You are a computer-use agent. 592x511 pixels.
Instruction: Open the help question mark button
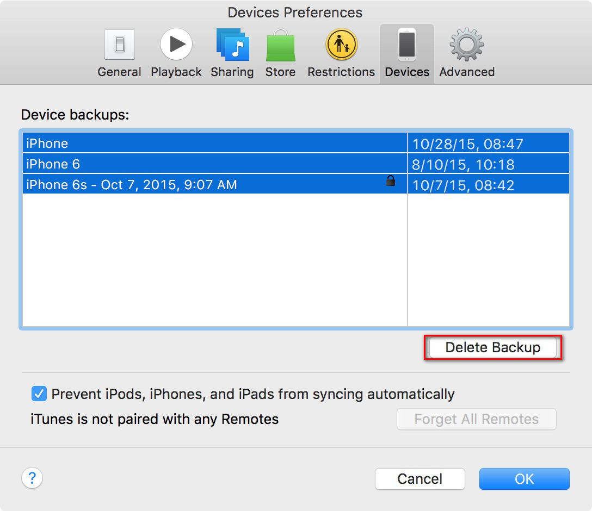coord(32,478)
